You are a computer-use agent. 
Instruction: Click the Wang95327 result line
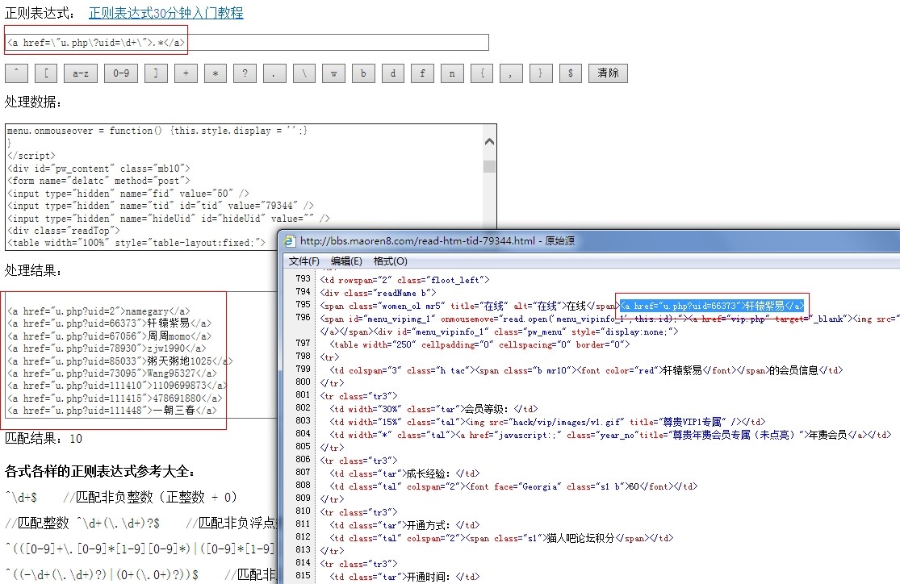[x=112, y=373]
